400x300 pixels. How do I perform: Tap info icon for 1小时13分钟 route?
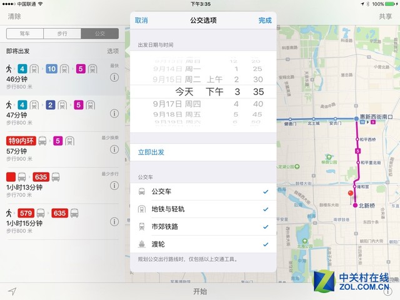pos(114,186)
